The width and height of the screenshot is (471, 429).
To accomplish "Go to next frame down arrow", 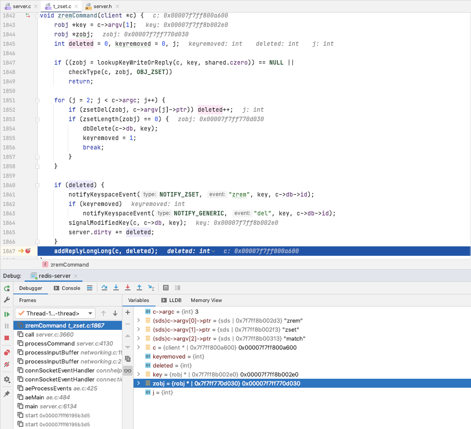I will click(x=115, y=313).
